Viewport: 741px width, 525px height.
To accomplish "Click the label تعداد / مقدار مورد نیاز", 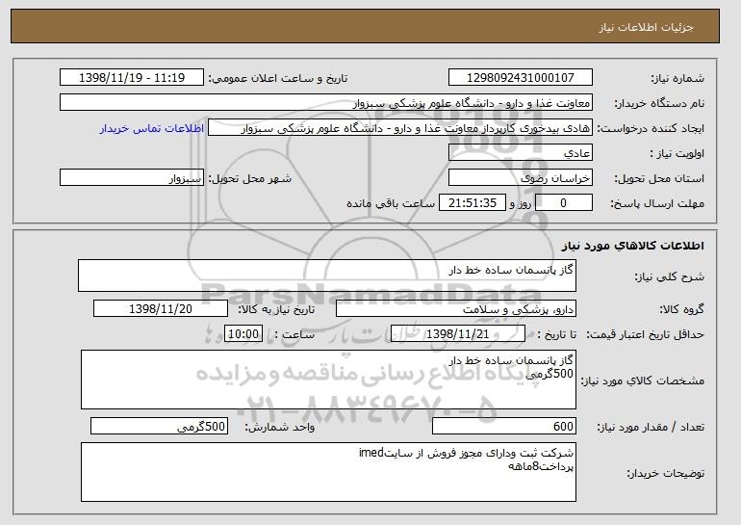I will tap(651, 427).
